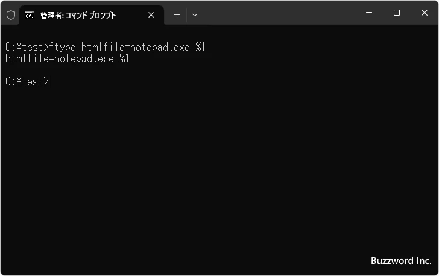Image resolution: width=439 pixels, height=276 pixels.
Task: Click empty title bar area
Action: (x=280, y=13)
